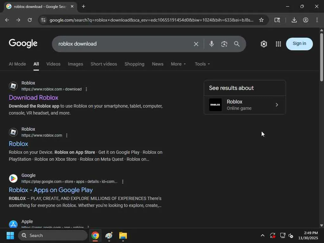Screen dimensions: 324x243
Task: Start voice search with microphone icon
Action: tap(211, 44)
